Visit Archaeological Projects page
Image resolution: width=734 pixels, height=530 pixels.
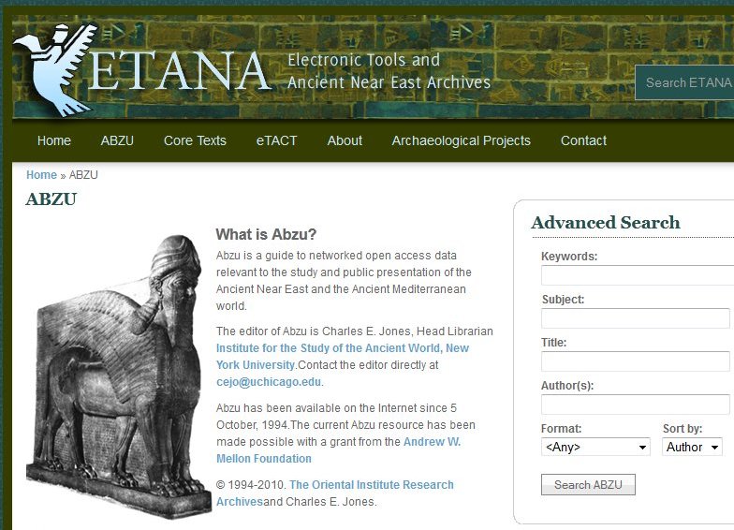461,140
